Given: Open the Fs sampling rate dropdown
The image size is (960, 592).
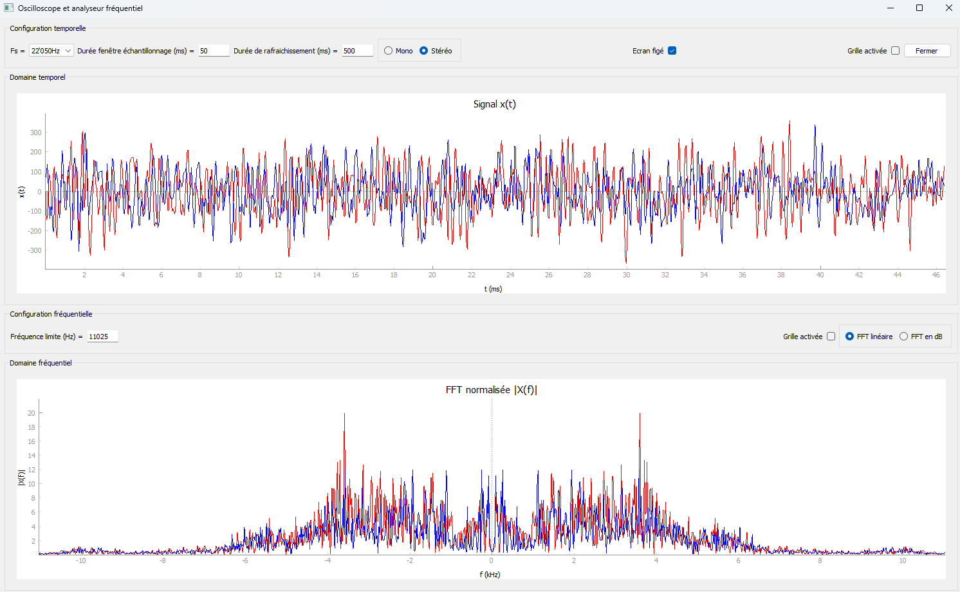Looking at the screenshot, I should 51,51.
